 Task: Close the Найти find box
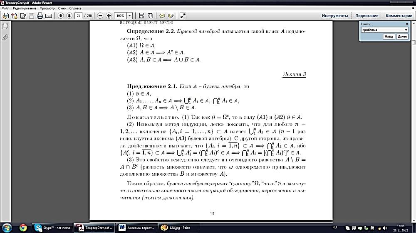click(407, 24)
